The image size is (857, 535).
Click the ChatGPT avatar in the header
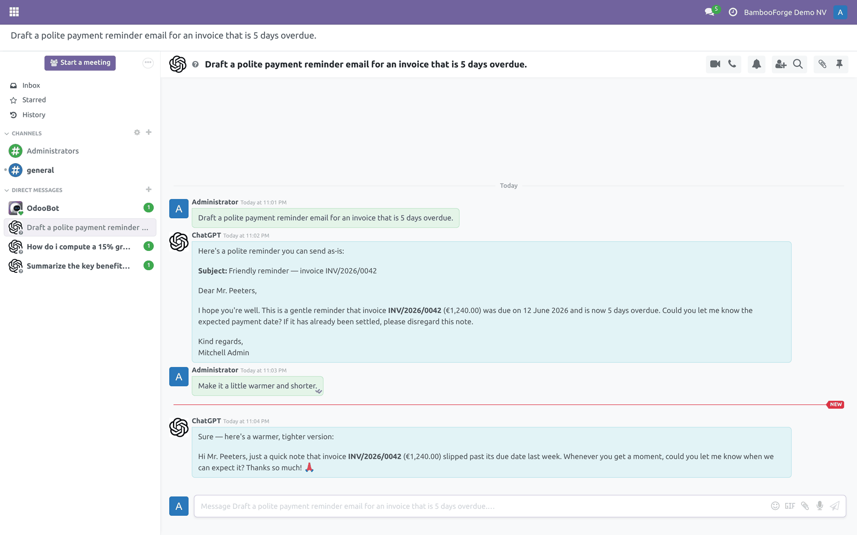(178, 64)
